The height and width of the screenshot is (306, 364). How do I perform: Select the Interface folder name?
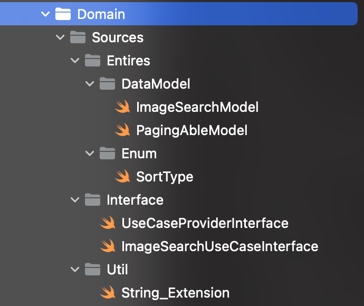pos(135,200)
